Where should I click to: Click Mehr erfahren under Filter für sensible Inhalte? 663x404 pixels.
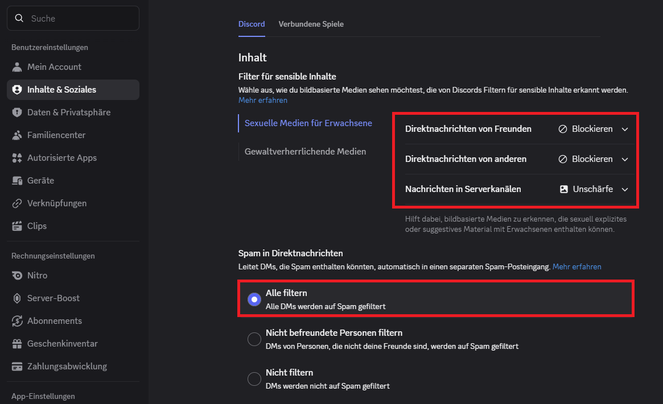(x=263, y=100)
